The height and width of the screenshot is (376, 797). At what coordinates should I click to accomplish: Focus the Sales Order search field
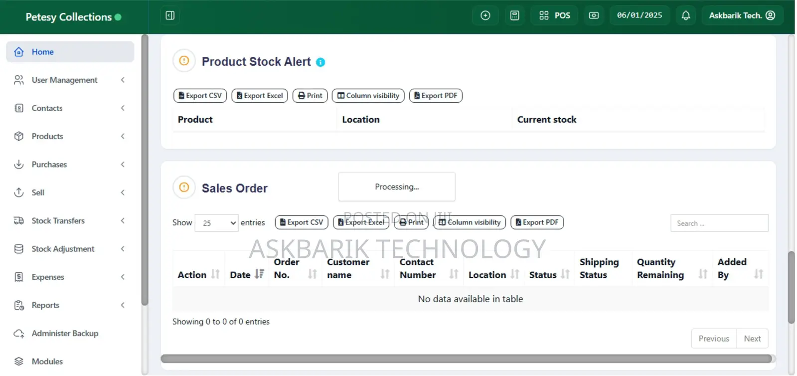(x=719, y=223)
